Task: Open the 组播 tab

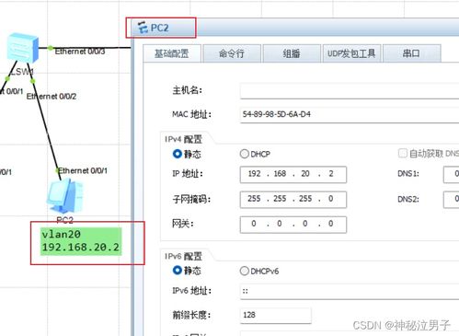Action: pos(292,53)
